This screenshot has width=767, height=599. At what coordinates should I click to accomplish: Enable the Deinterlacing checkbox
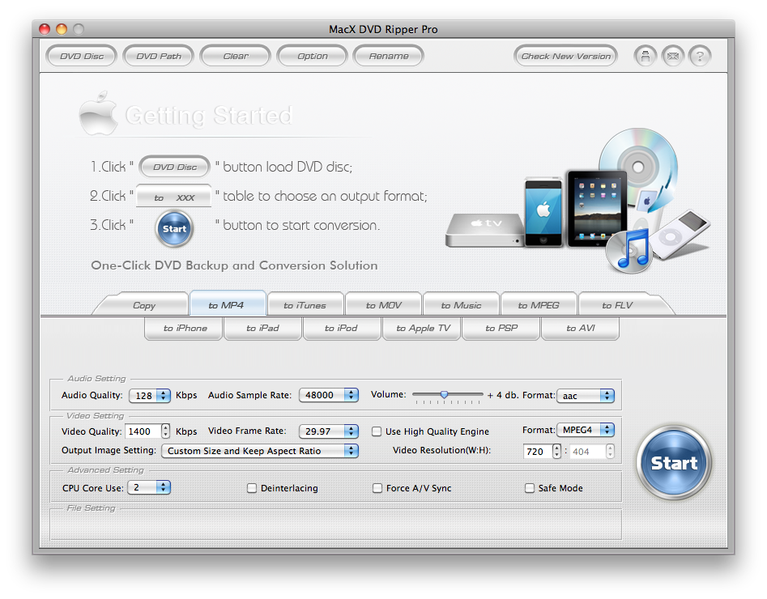point(251,488)
